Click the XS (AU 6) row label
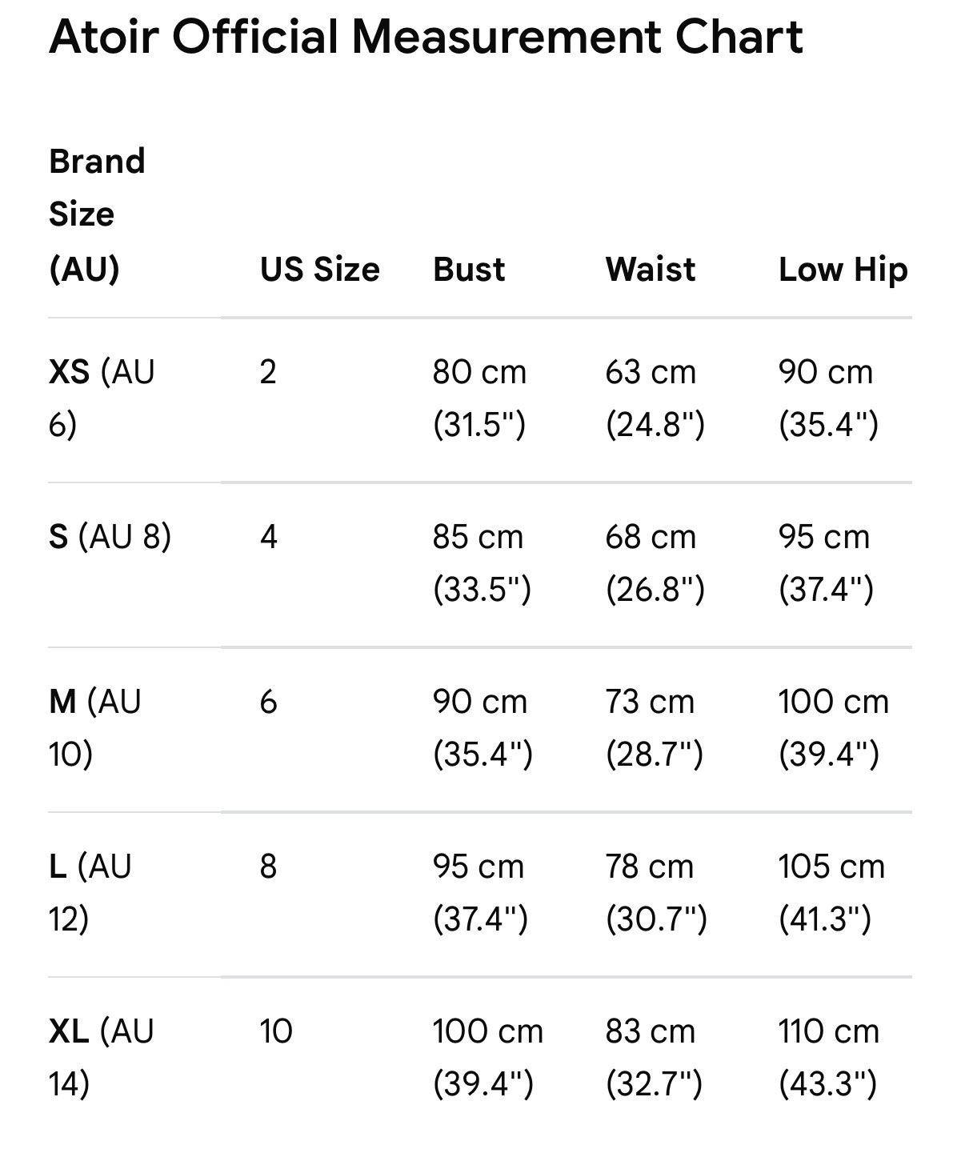The width and height of the screenshot is (965, 1153). click(102, 398)
